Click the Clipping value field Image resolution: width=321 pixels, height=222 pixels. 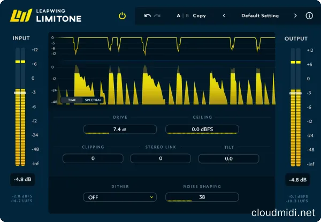pyautogui.click(x=93, y=158)
